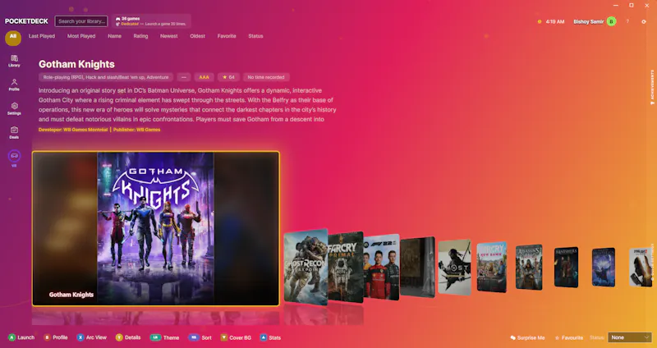Image resolution: width=657 pixels, height=348 pixels.
Task: Sort by Most Played
Action: [x=81, y=36]
